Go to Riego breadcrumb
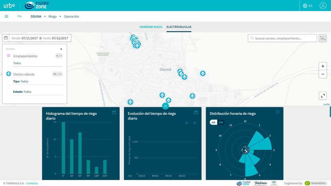Image resolution: width=331 pixels, height=186 pixels. click(53, 16)
